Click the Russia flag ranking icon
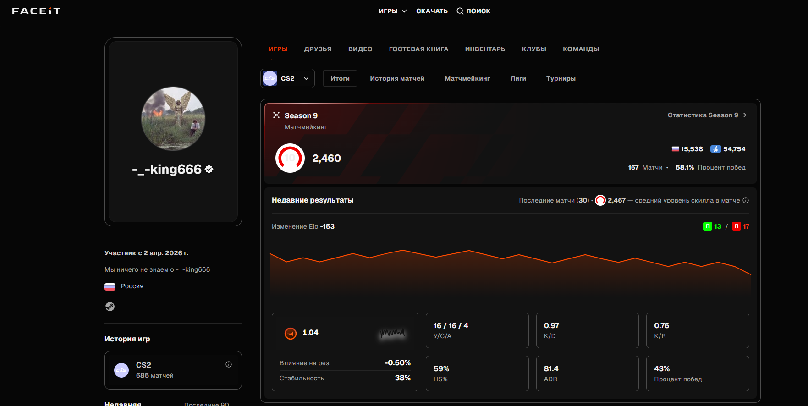The image size is (808, 406). point(675,149)
